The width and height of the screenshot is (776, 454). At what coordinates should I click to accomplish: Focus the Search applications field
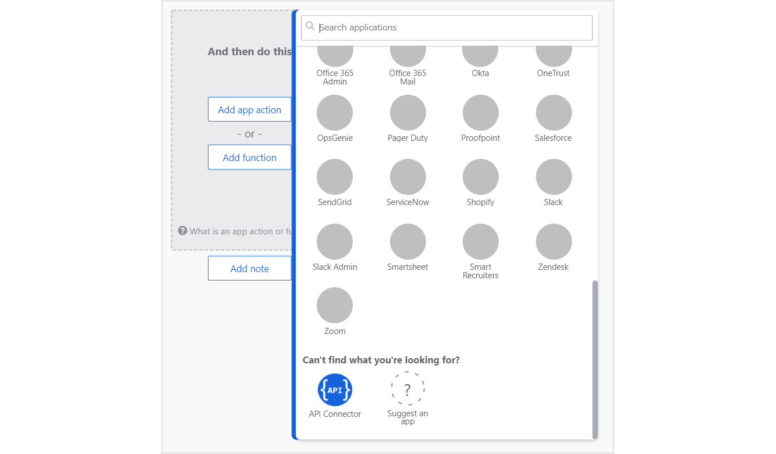(447, 28)
